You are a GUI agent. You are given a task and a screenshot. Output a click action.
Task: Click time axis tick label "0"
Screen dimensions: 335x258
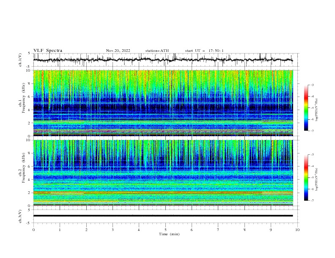pos(33,230)
